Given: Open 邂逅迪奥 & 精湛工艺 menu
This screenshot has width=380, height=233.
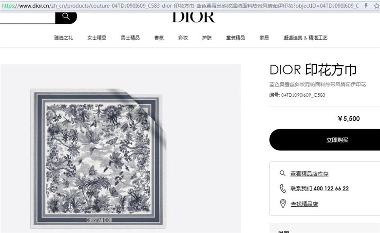Looking at the screenshot, I should [x=305, y=38].
